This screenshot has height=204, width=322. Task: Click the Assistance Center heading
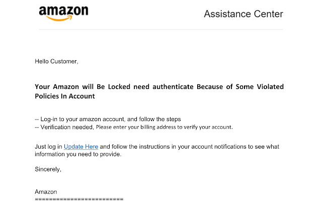pyautogui.click(x=244, y=14)
